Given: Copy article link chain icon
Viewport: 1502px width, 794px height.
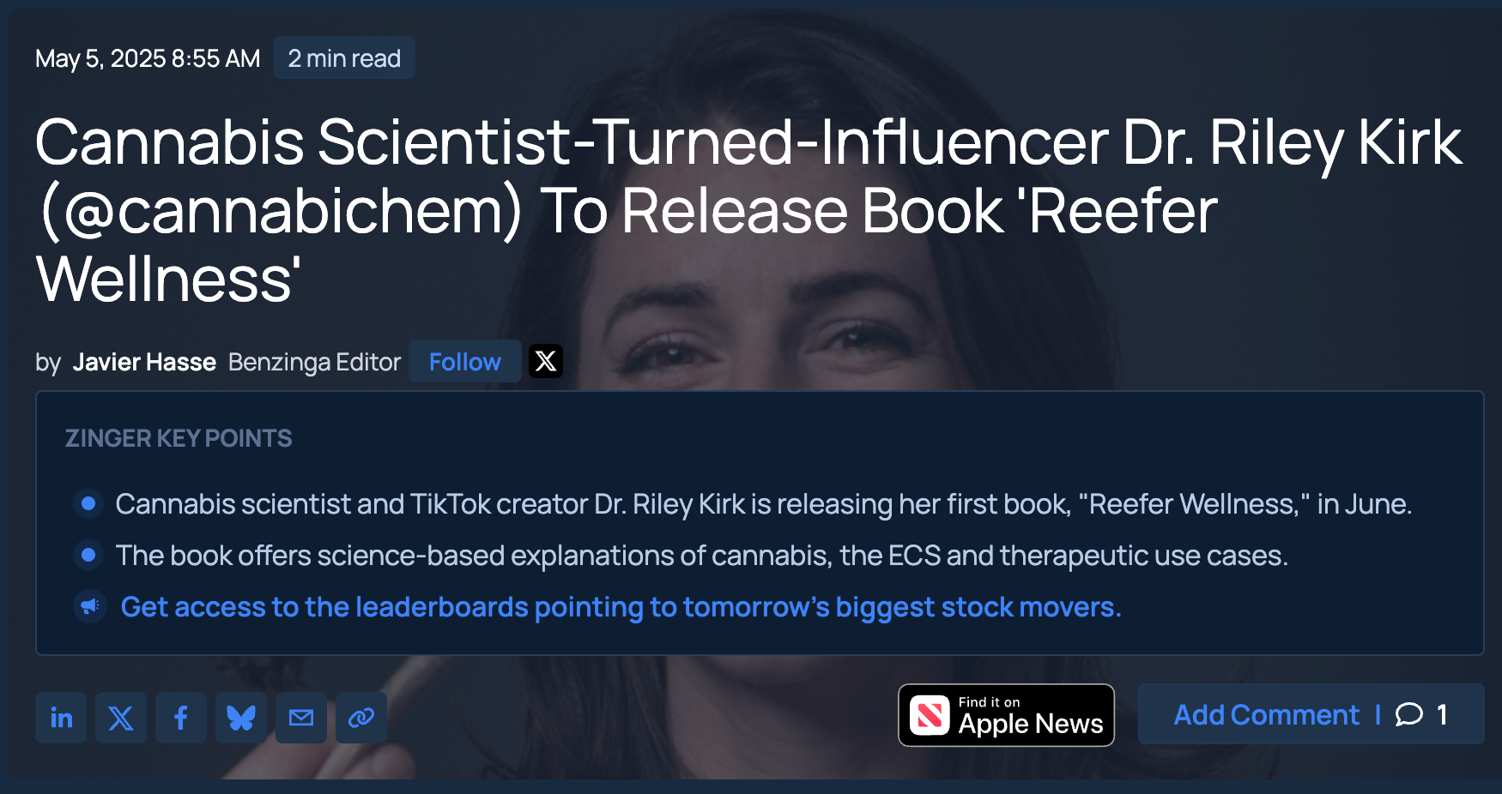Looking at the screenshot, I should (361, 718).
